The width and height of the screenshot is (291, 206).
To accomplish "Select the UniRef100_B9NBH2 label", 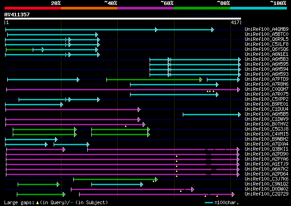I will click(266, 139).
